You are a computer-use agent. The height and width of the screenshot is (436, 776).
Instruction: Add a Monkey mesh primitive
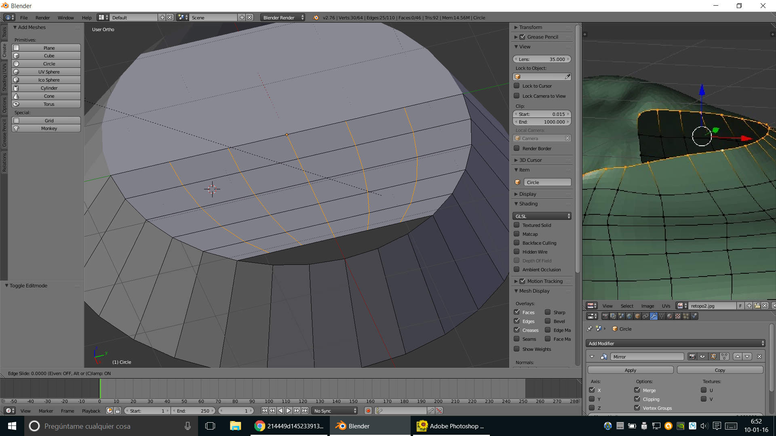click(49, 128)
